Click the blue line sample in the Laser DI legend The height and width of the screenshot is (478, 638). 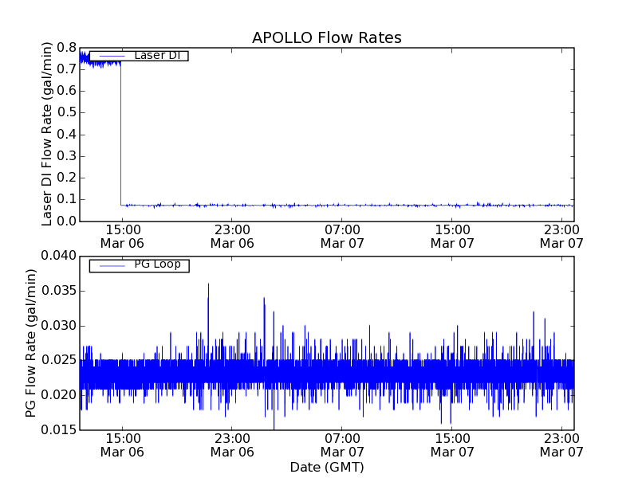tap(112, 56)
